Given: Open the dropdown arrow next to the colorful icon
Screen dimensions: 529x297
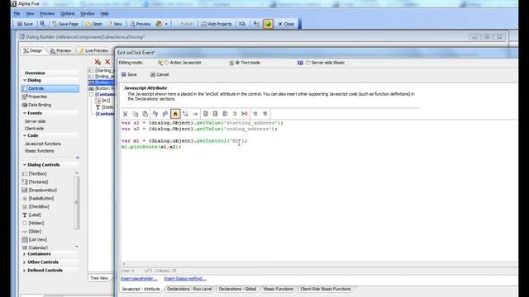Looking at the screenshot, I should click(166, 24).
